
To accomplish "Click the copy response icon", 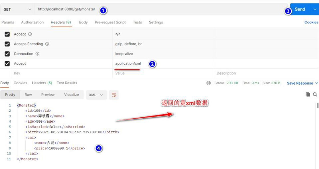I will point(308,94).
